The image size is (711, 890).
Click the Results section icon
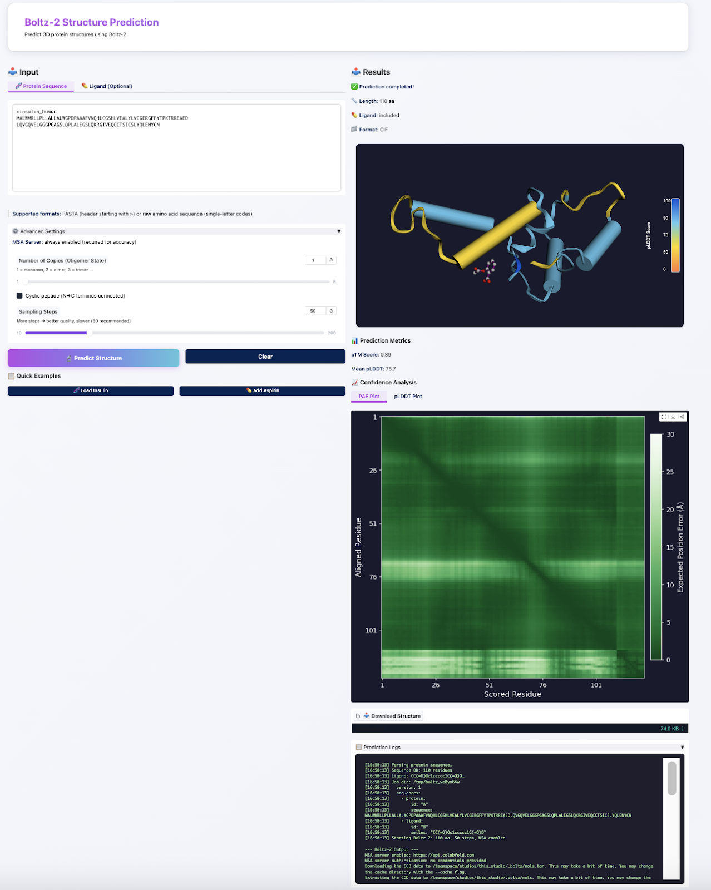click(x=356, y=72)
